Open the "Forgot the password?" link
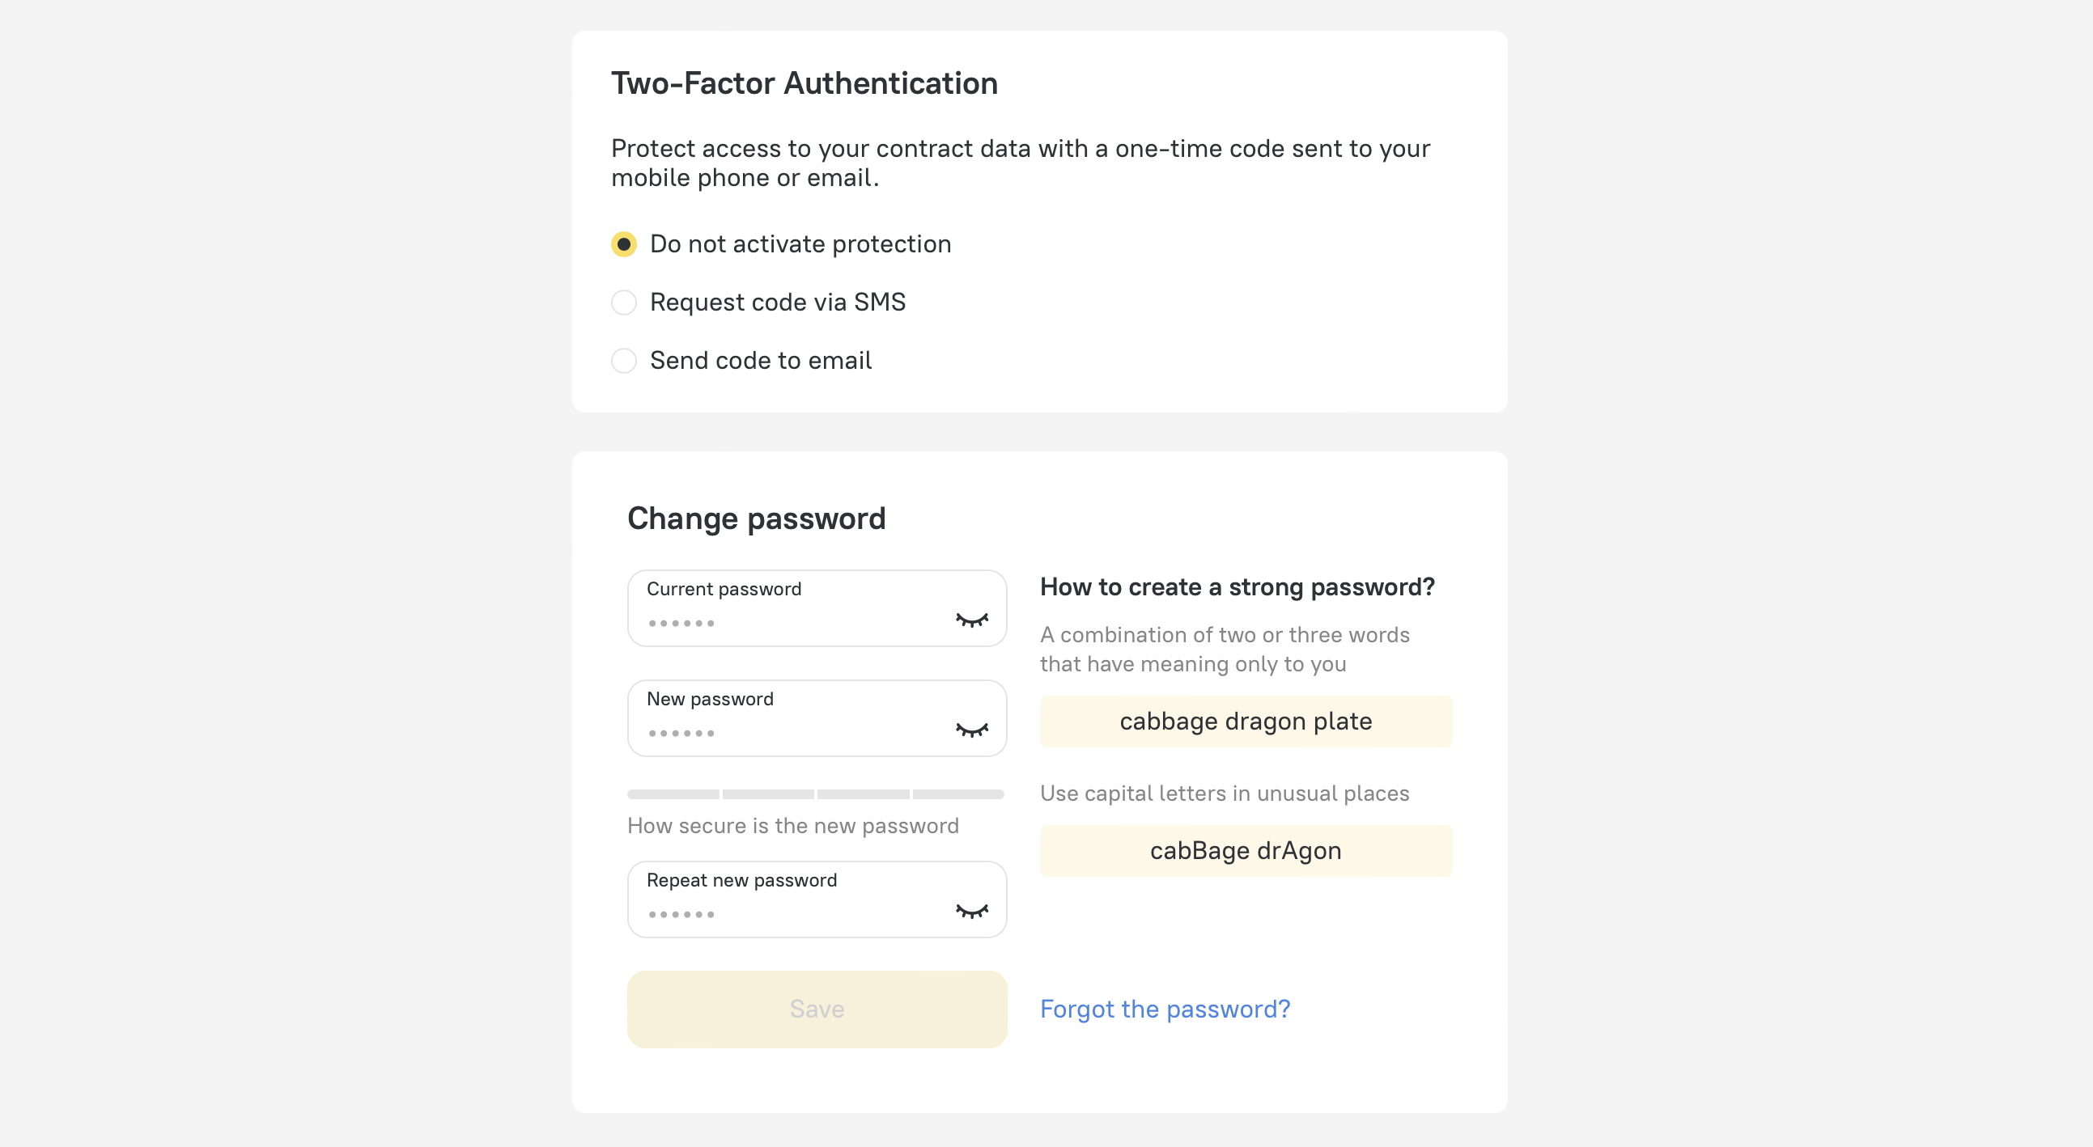2093x1147 pixels. click(x=1165, y=1009)
